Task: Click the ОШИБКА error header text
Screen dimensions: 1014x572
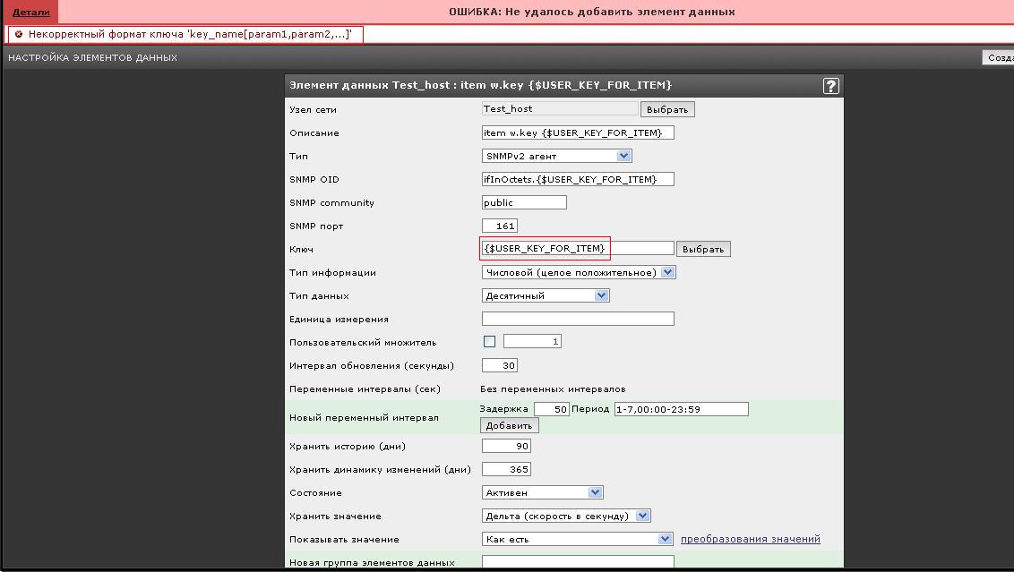Action: [x=592, y=12]
